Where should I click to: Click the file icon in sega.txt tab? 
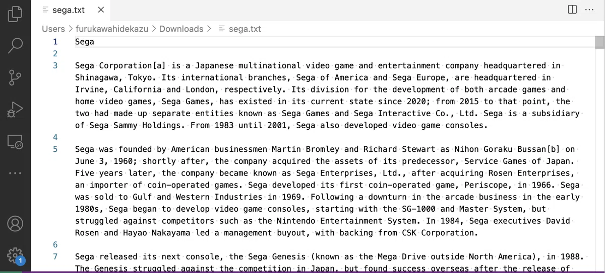click(x=45, y=10)
